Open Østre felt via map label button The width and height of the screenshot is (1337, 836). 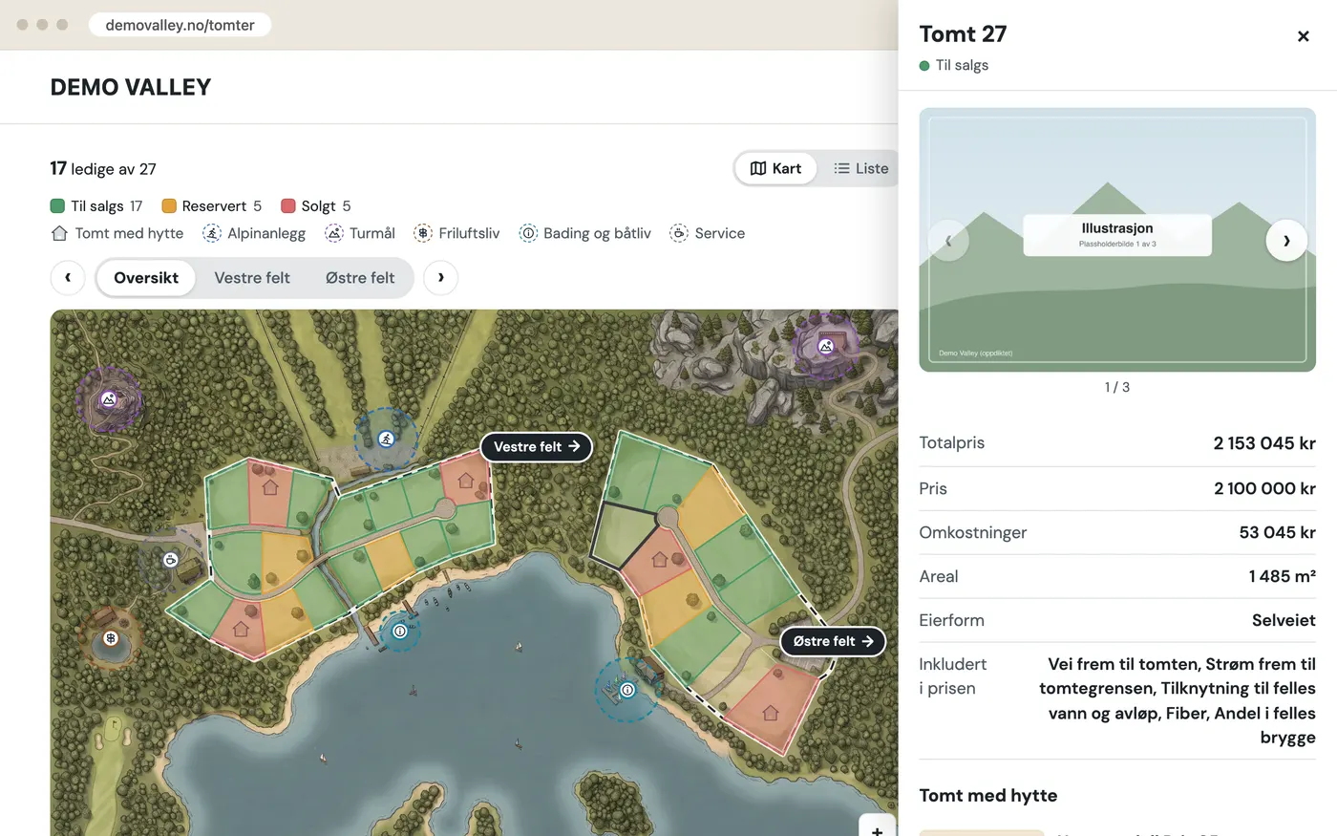[833, 642]
